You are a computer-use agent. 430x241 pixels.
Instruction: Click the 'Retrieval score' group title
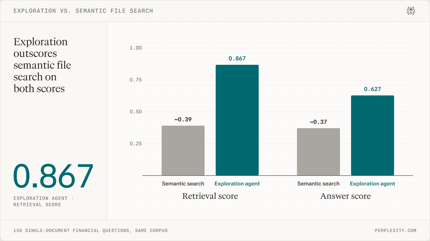210,196
